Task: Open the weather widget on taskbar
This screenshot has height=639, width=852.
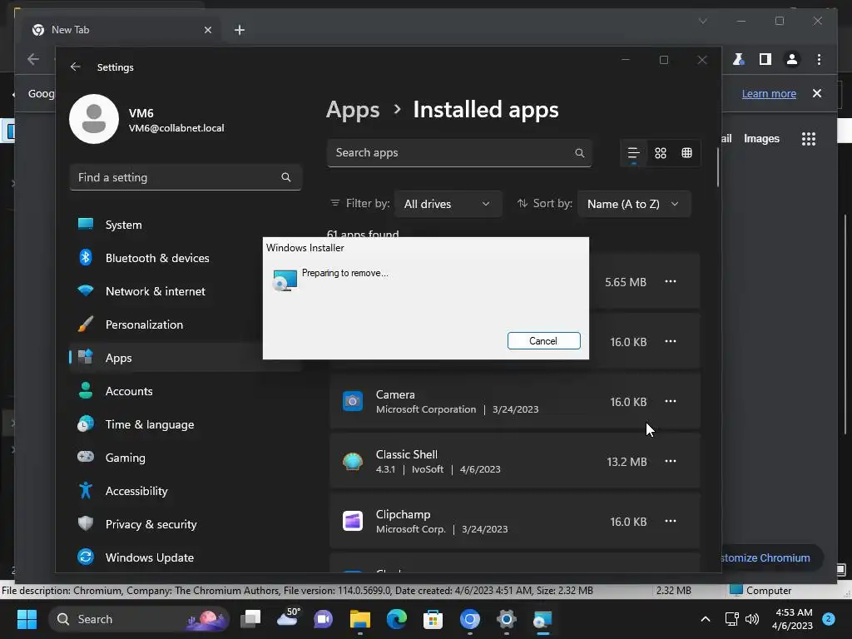Action: point(287,619)
